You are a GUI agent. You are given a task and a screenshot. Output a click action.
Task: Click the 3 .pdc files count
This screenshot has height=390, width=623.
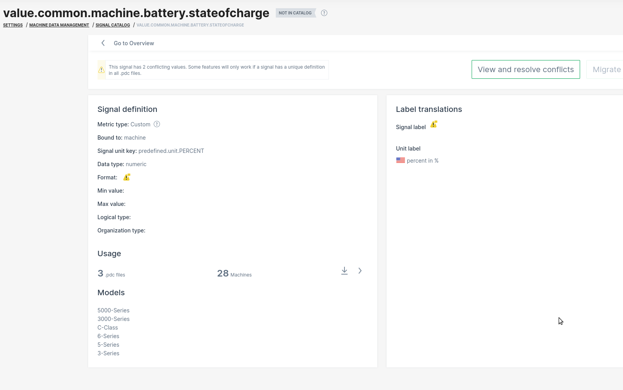pyautogui.click(x=111, y=274)
